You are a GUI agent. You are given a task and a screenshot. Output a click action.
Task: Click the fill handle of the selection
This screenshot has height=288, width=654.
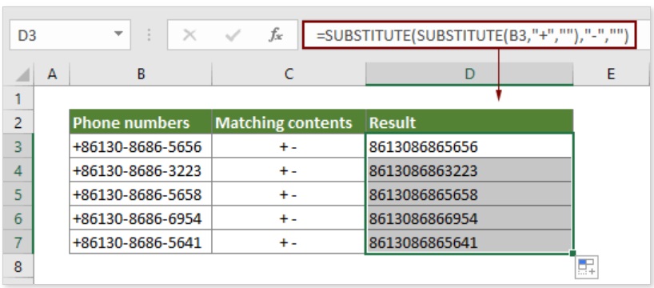click(573, 253)
